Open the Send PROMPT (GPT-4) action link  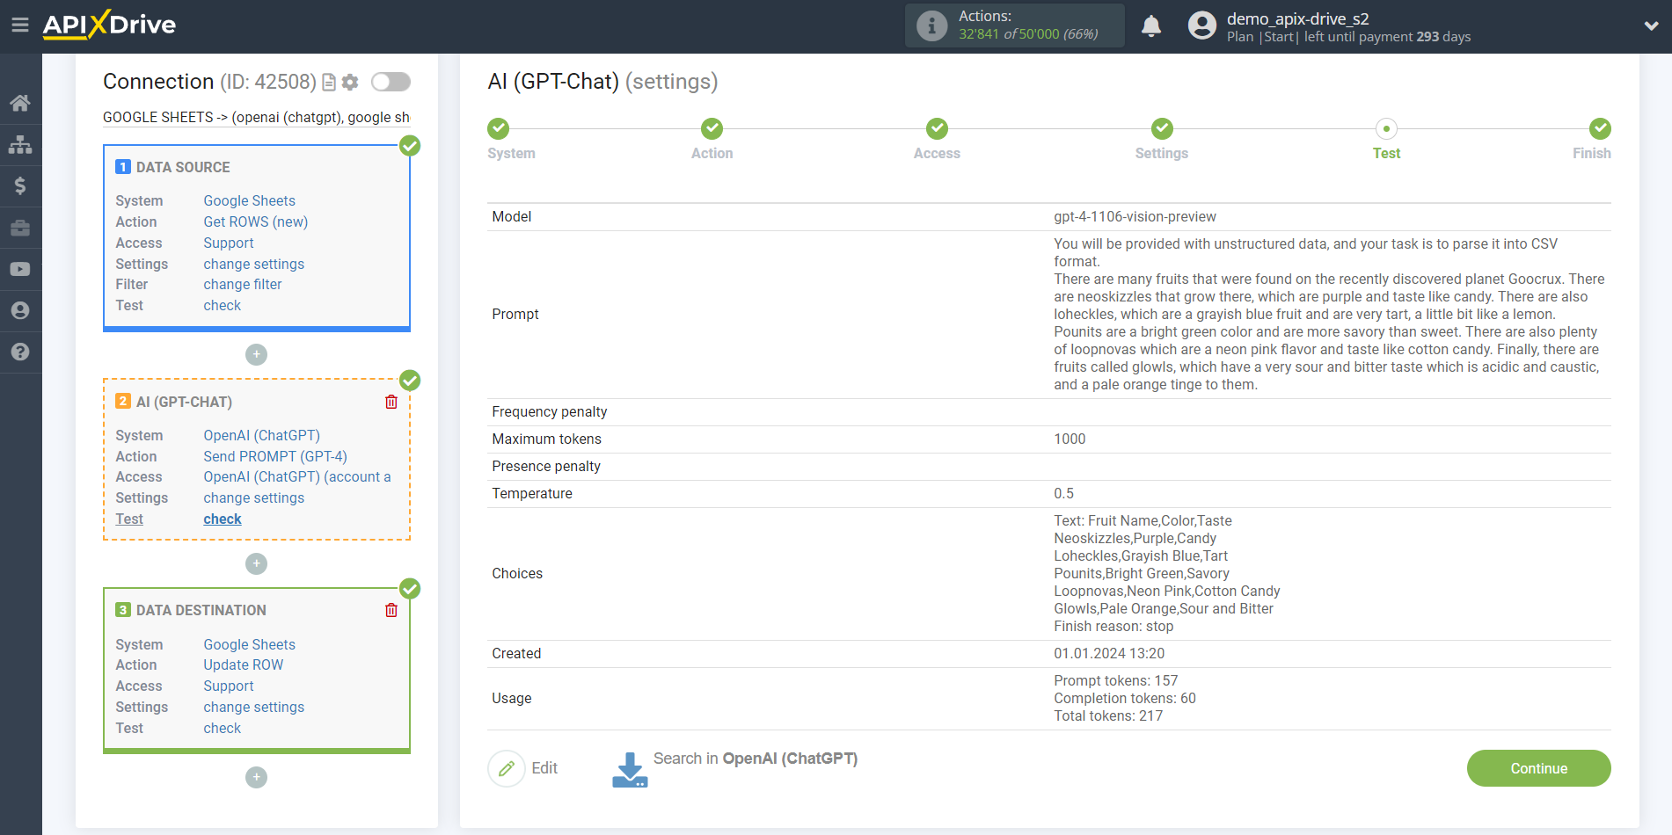[275, 457]
